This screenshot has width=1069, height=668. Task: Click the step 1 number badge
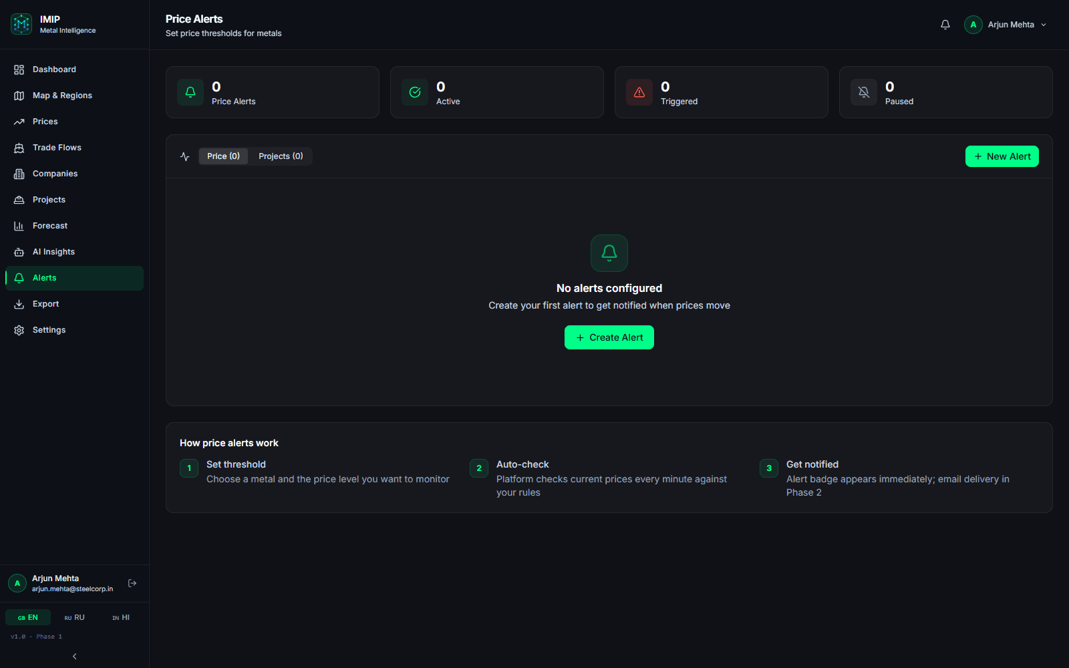tap(189, 468)
